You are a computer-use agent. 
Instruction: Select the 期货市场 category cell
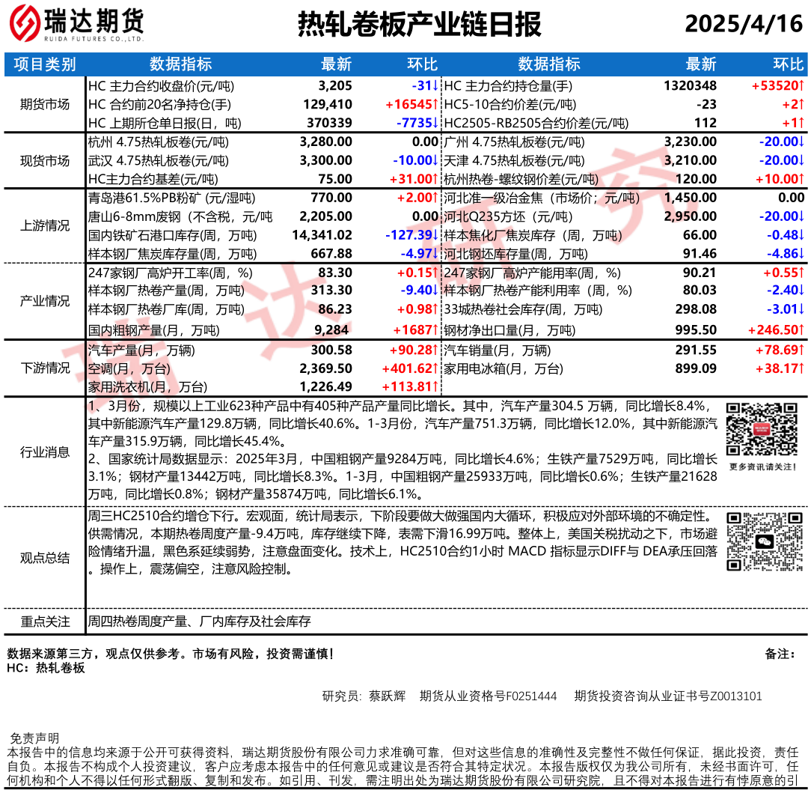pos(45,104)
